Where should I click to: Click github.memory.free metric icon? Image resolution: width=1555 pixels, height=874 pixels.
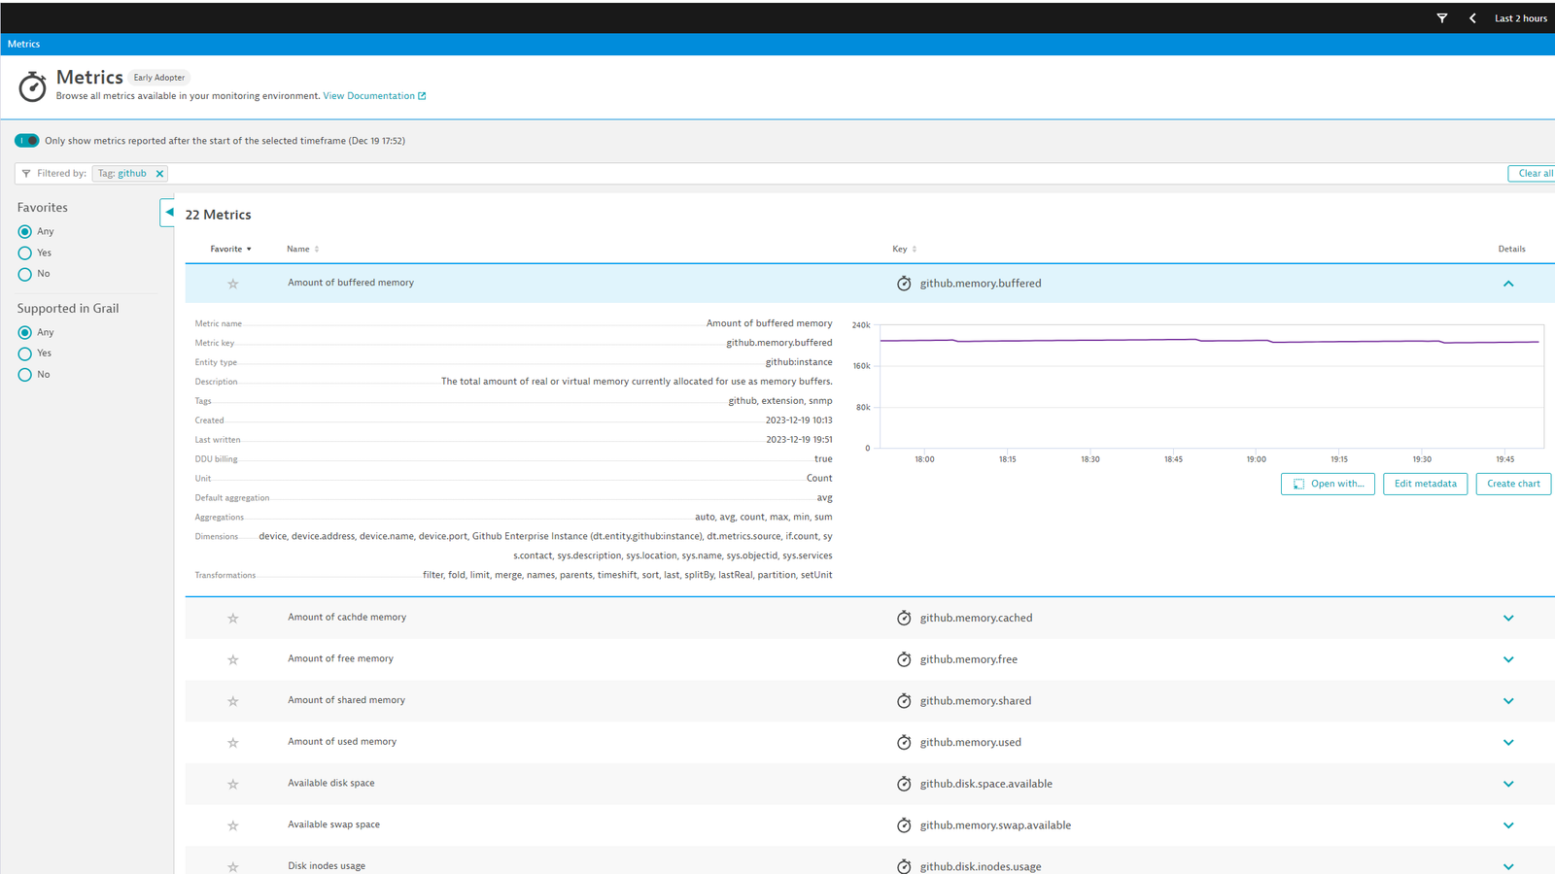pos(904,659)
